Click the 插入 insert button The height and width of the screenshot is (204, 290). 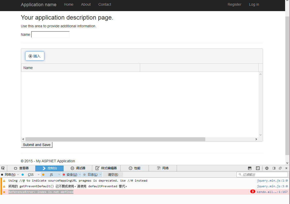pyautogui.click(x=35, y=56)
